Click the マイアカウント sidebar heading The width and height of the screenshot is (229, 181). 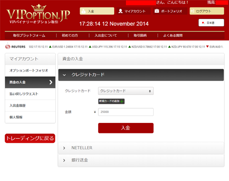pos(24,59)
